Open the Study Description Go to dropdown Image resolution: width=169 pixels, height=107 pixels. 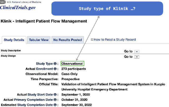(137, 52)
